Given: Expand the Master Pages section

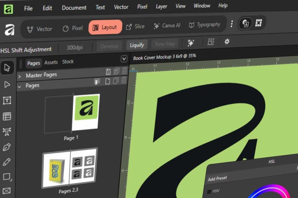Looking at the screenshot, I should coord(19,77).
